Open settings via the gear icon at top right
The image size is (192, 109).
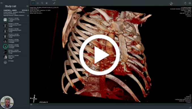tap(190, 3)
